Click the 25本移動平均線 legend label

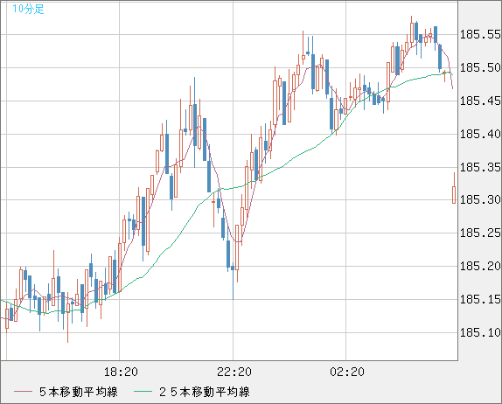pyautogui.click(x=205, y=392)
